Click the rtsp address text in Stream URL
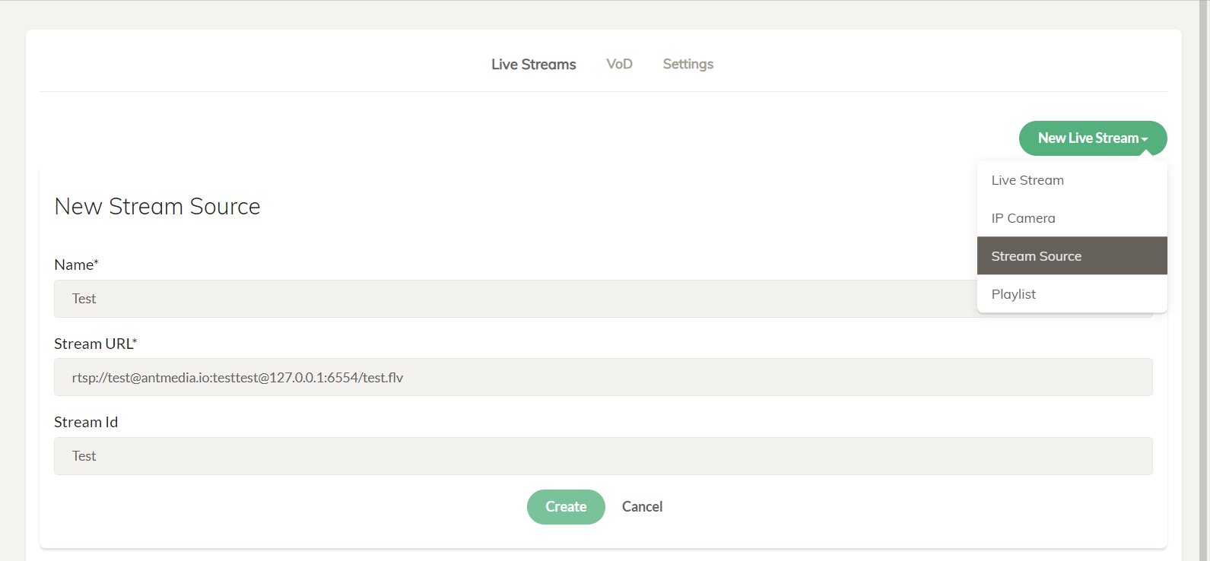 coord(237,378)
